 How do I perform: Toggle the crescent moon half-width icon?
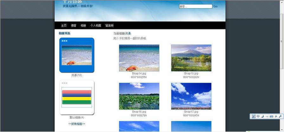[262, 117]
